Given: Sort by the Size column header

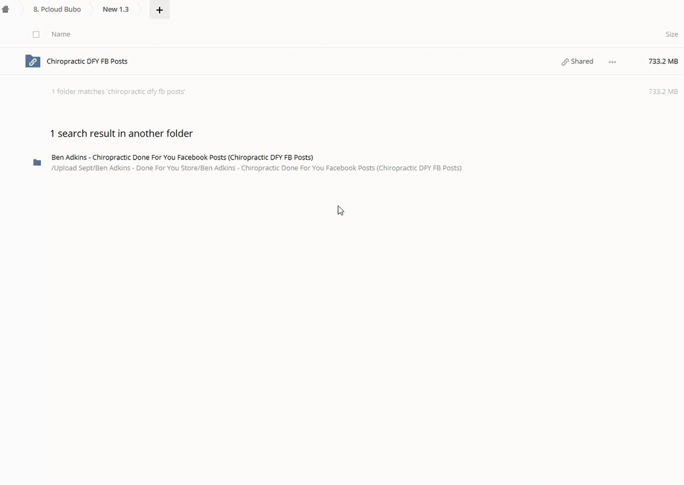Looking at the screenshot, I should [x=671, y=34].
